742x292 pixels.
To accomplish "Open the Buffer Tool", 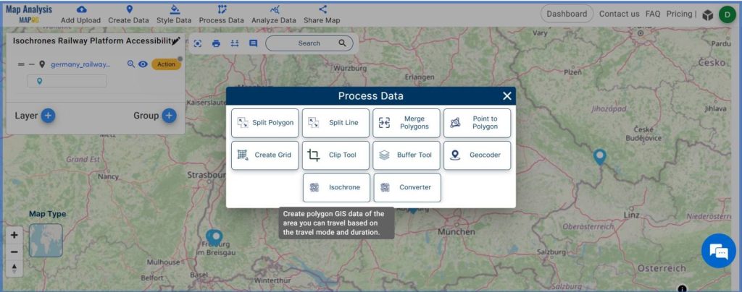I will pos(407,155).
